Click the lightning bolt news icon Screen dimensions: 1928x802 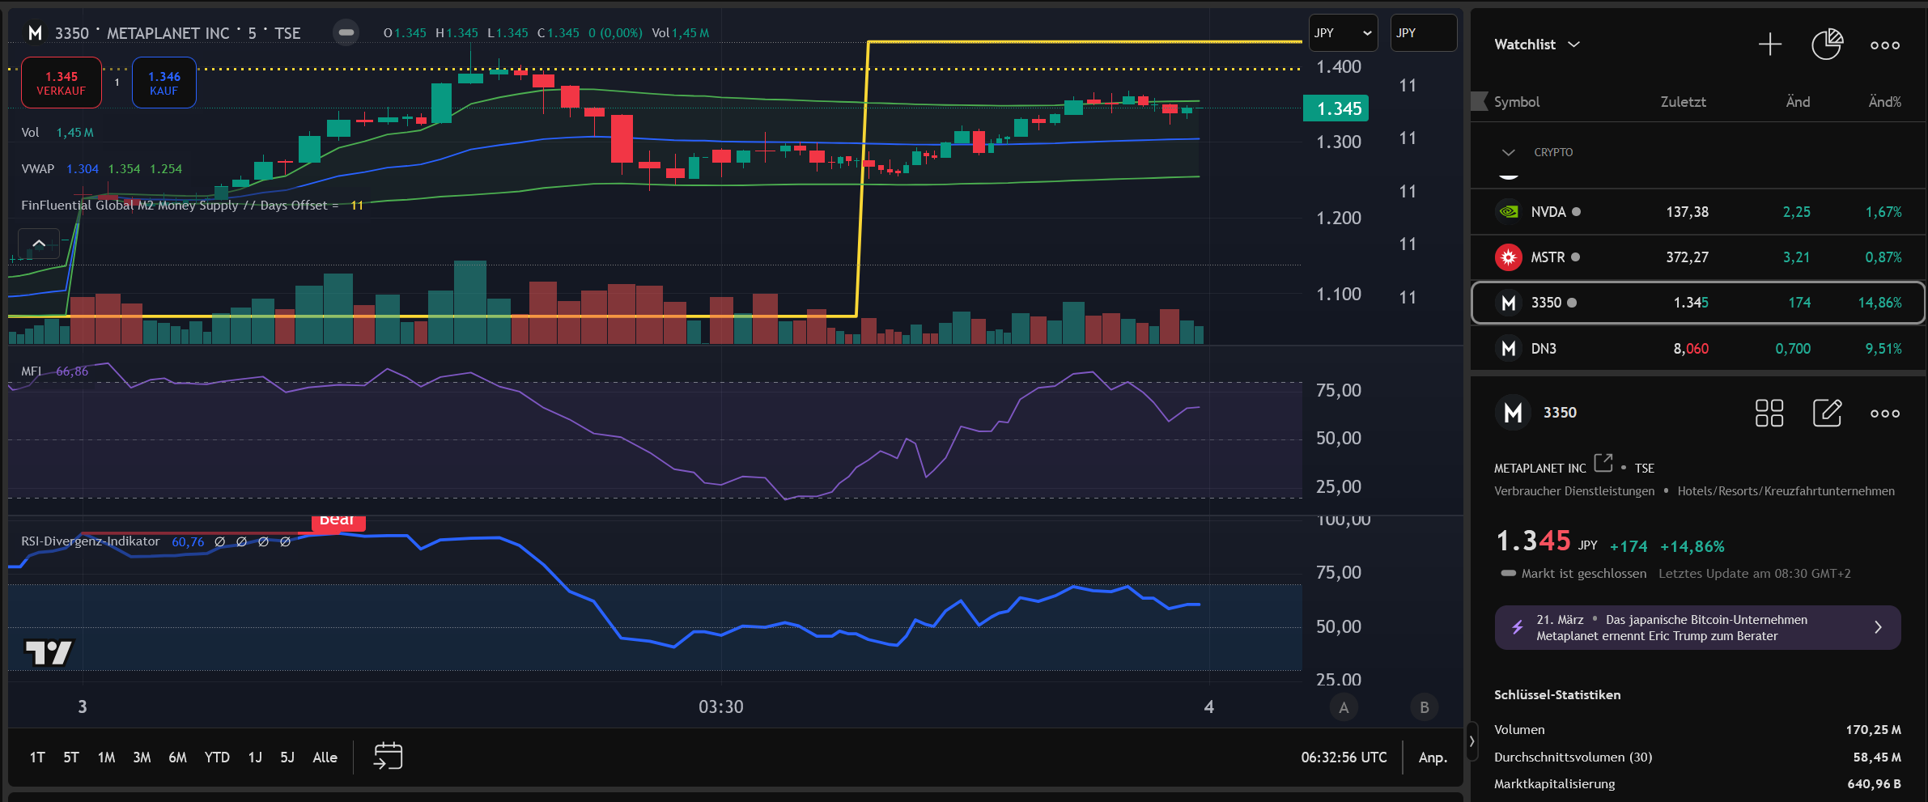tap(1518, 627)
